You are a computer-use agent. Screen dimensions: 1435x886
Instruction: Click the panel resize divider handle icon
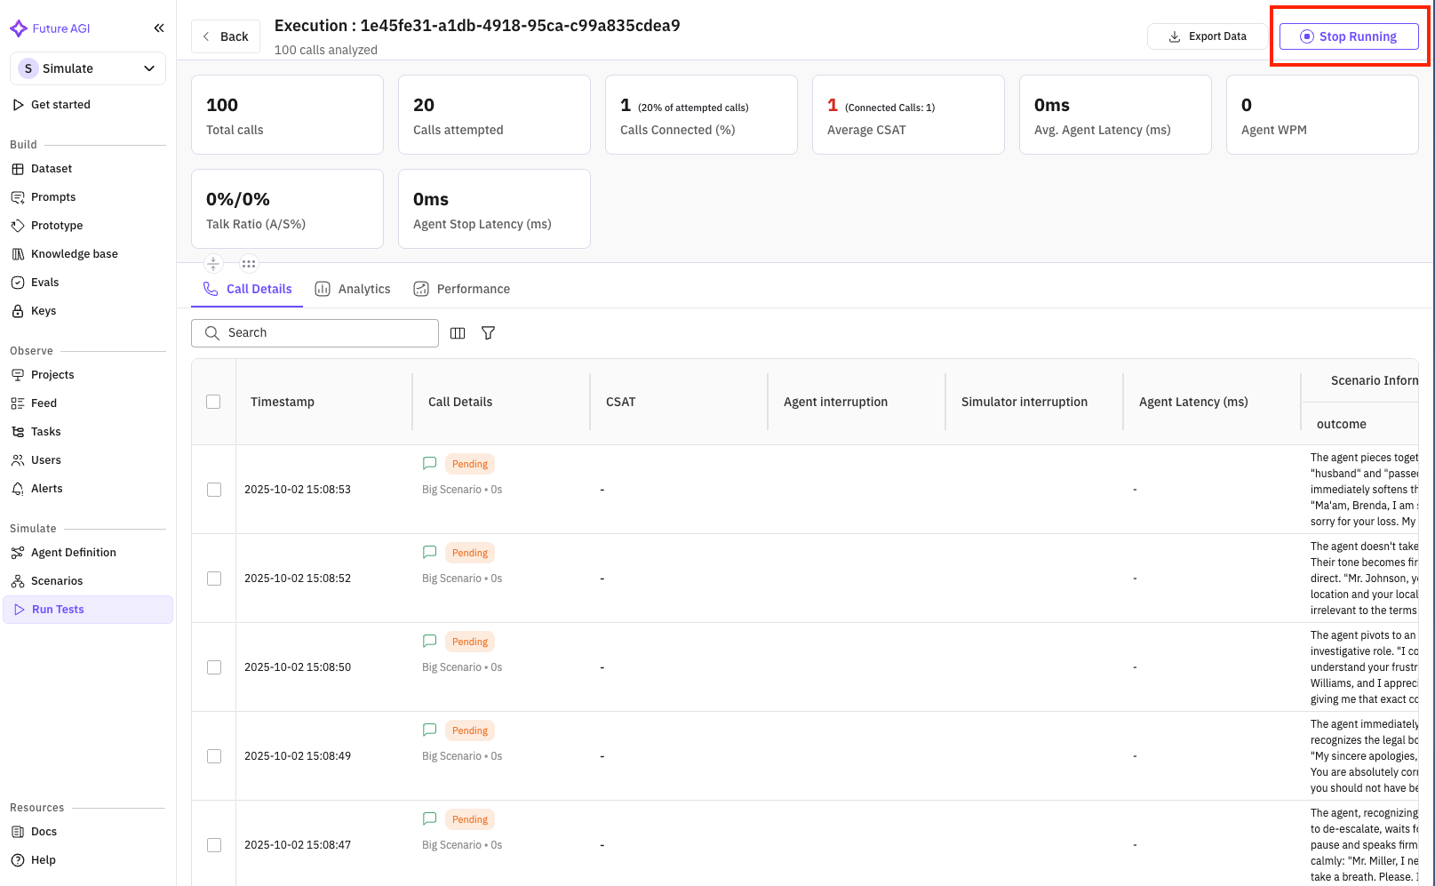click(x=213, y=263)
